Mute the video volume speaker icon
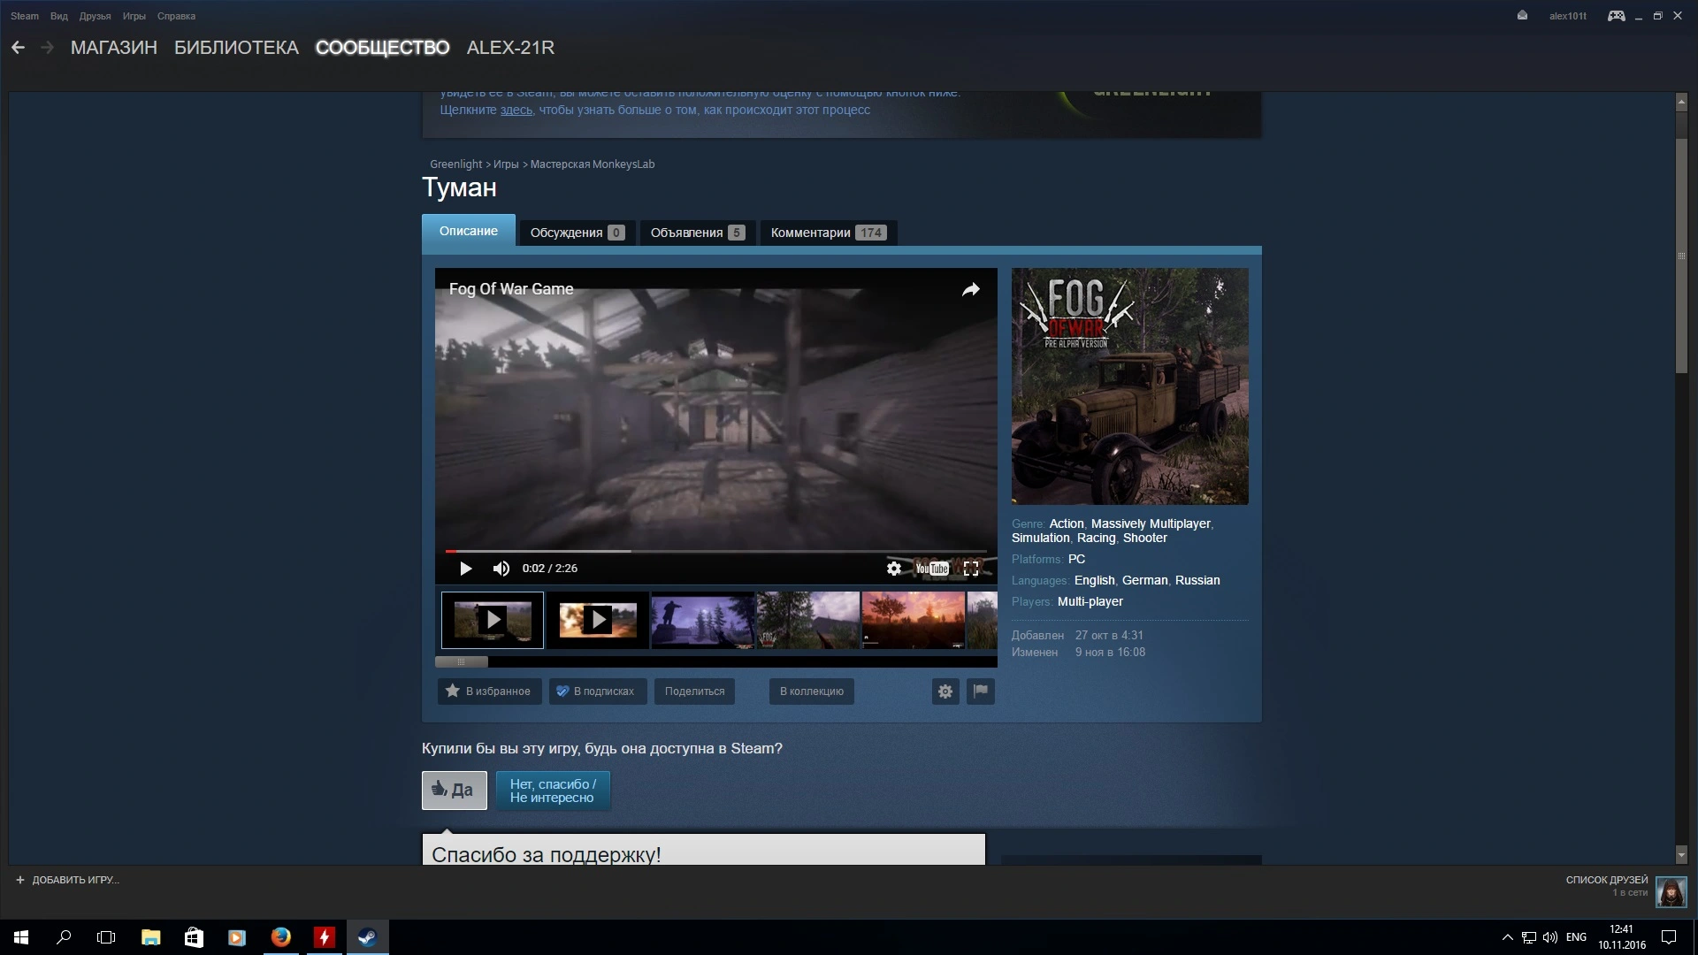Viewport: 1698px width, 955px height. [501, 569]
